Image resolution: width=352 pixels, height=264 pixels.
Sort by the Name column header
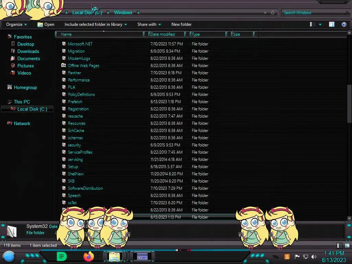coord(100,34)
